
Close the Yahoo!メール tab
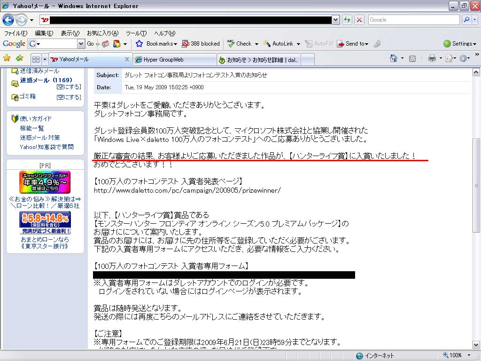click(127, 59)
